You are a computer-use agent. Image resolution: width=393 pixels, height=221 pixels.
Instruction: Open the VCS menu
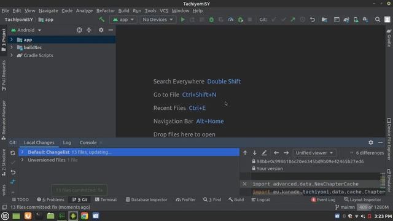click(164, 11)
